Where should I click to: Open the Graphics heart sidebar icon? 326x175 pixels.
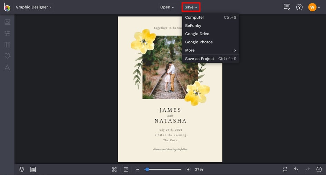coord(7,56)
